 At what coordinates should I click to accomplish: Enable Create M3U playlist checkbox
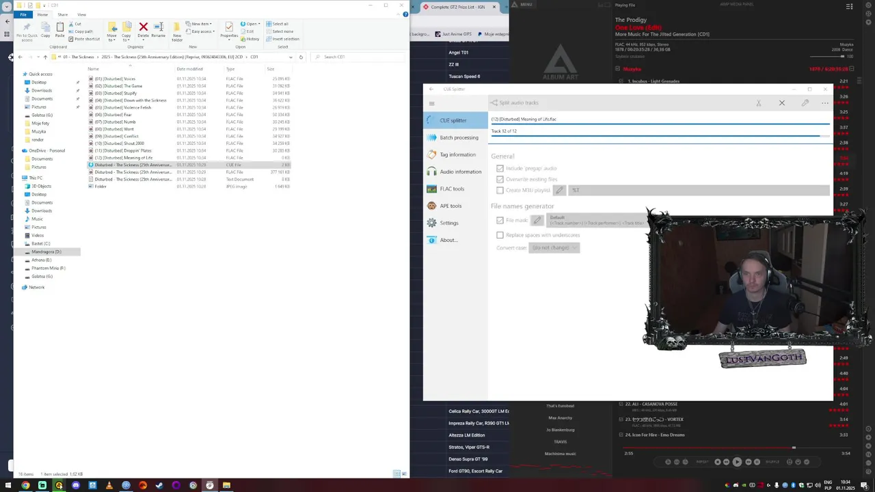click(x=500, y=190)
